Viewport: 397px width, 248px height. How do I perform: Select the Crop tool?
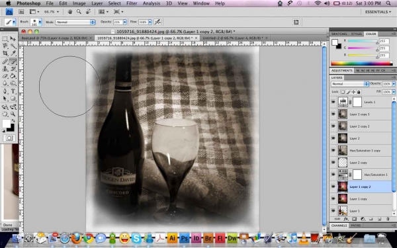(5, 54)
